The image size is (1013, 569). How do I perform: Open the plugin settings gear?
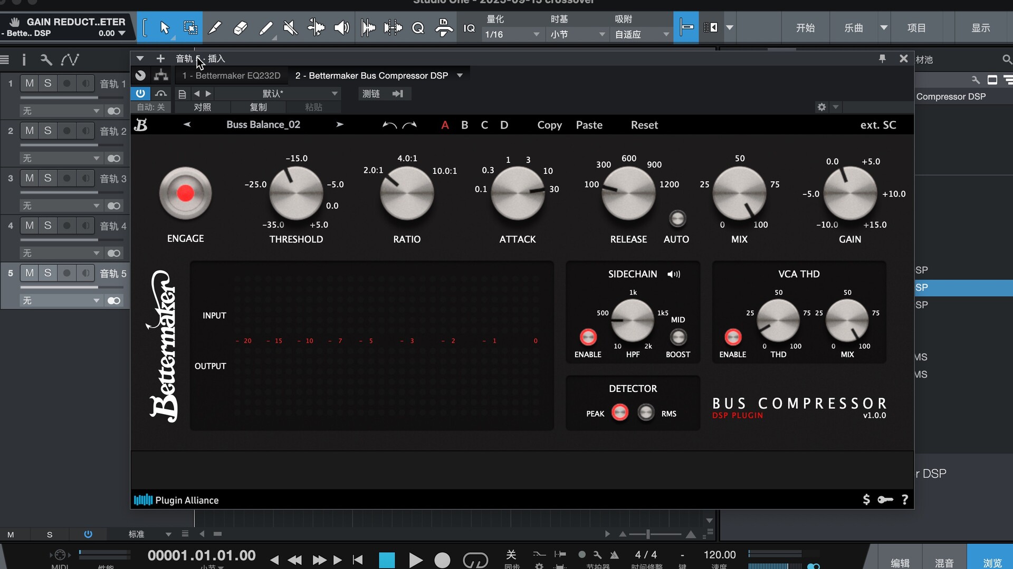click(821, 107)
